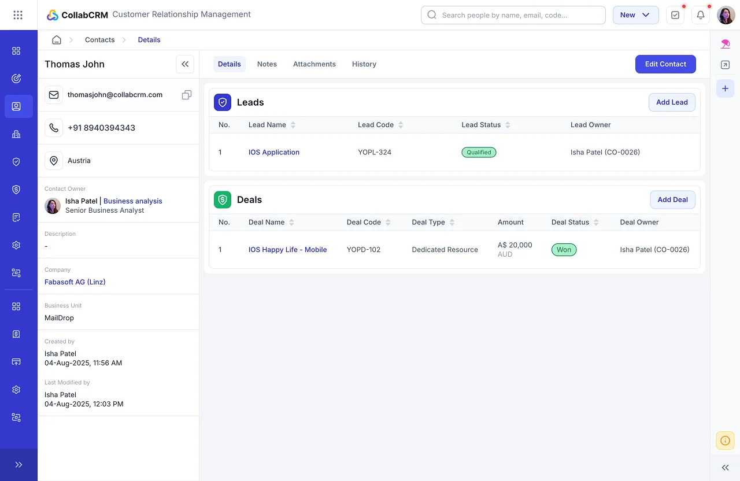Click the Add Lead button
740x481 pixels.
tap(672, 102)
